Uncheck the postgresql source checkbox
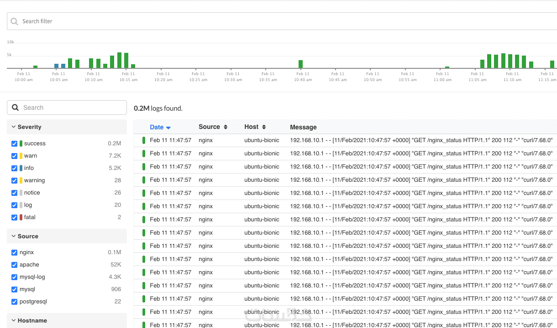The width and height of the screenshot is (557, 328). coord(14,302)
